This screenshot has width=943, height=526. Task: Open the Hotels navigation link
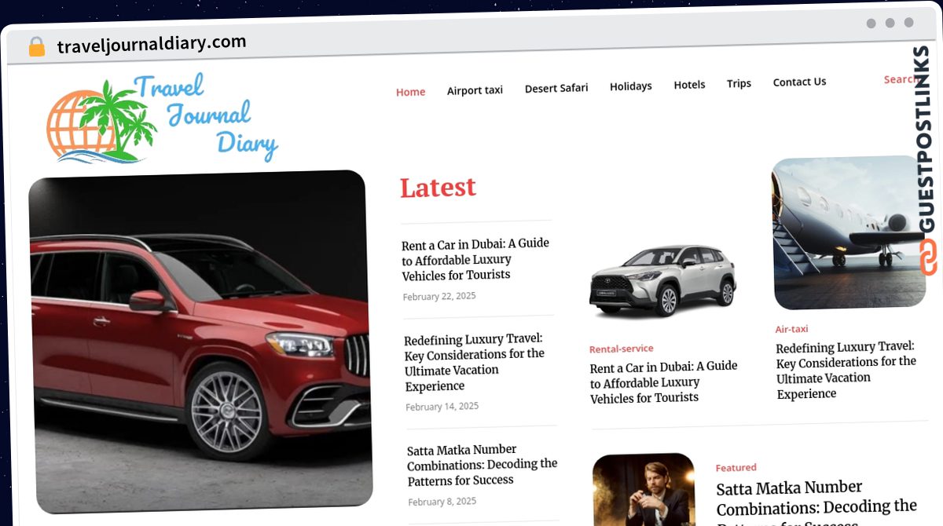point(689,85)
